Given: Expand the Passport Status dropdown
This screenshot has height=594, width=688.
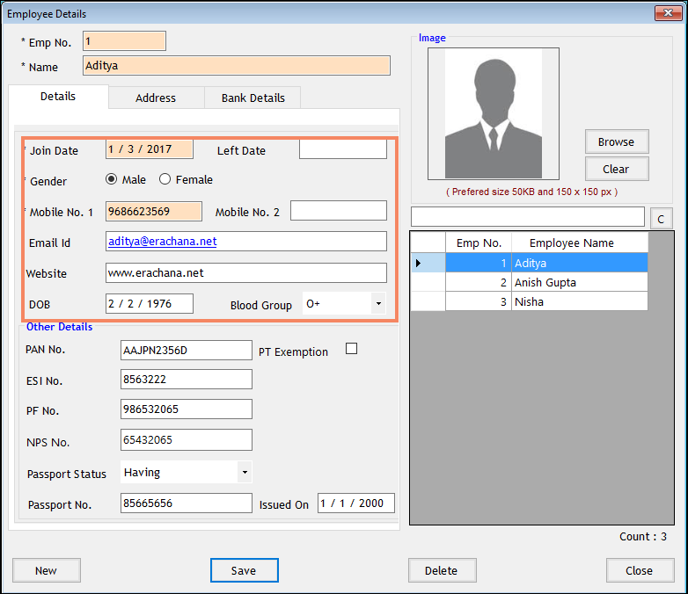Looking at the screenshot, I should (245, 472).
